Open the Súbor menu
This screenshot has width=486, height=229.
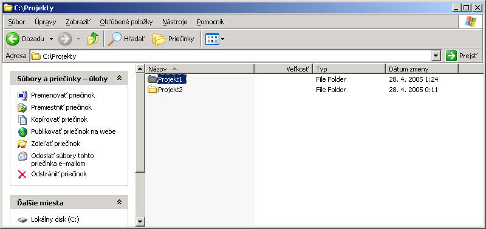[x=17, y=22]
